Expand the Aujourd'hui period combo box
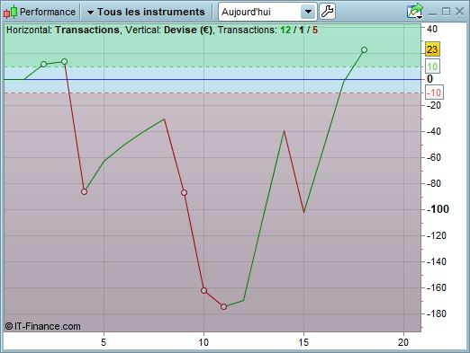 (308, 12)
